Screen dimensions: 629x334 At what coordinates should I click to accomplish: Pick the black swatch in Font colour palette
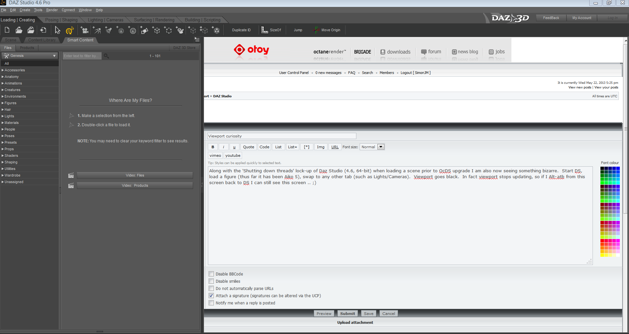pyautogui.click(x=602, y=168)
